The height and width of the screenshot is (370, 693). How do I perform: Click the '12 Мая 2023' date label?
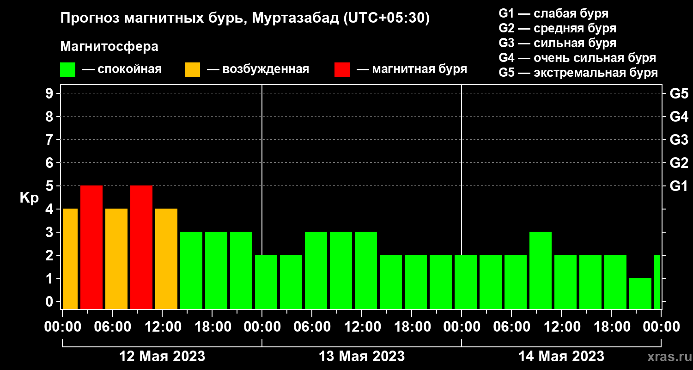[x=162, y=356]
